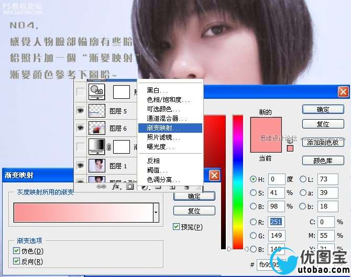Click the new color pink swatch
Image resolution: width=351 pixels, height=277 pixels.
coord(266,126)
